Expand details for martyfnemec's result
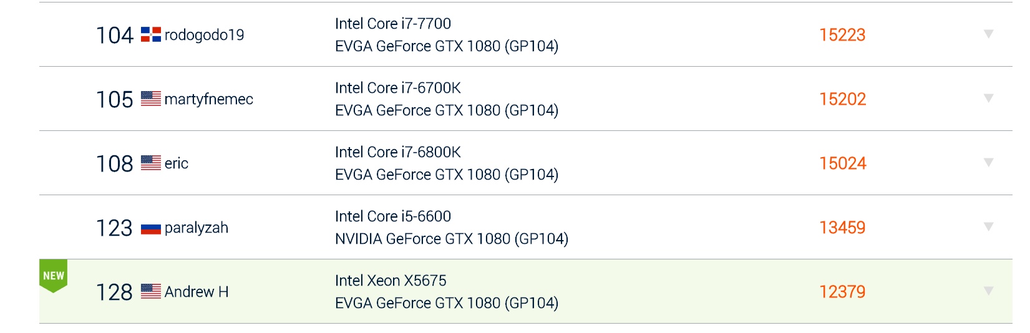Screen dimensions: 1030x333 [x=988, y=98]
